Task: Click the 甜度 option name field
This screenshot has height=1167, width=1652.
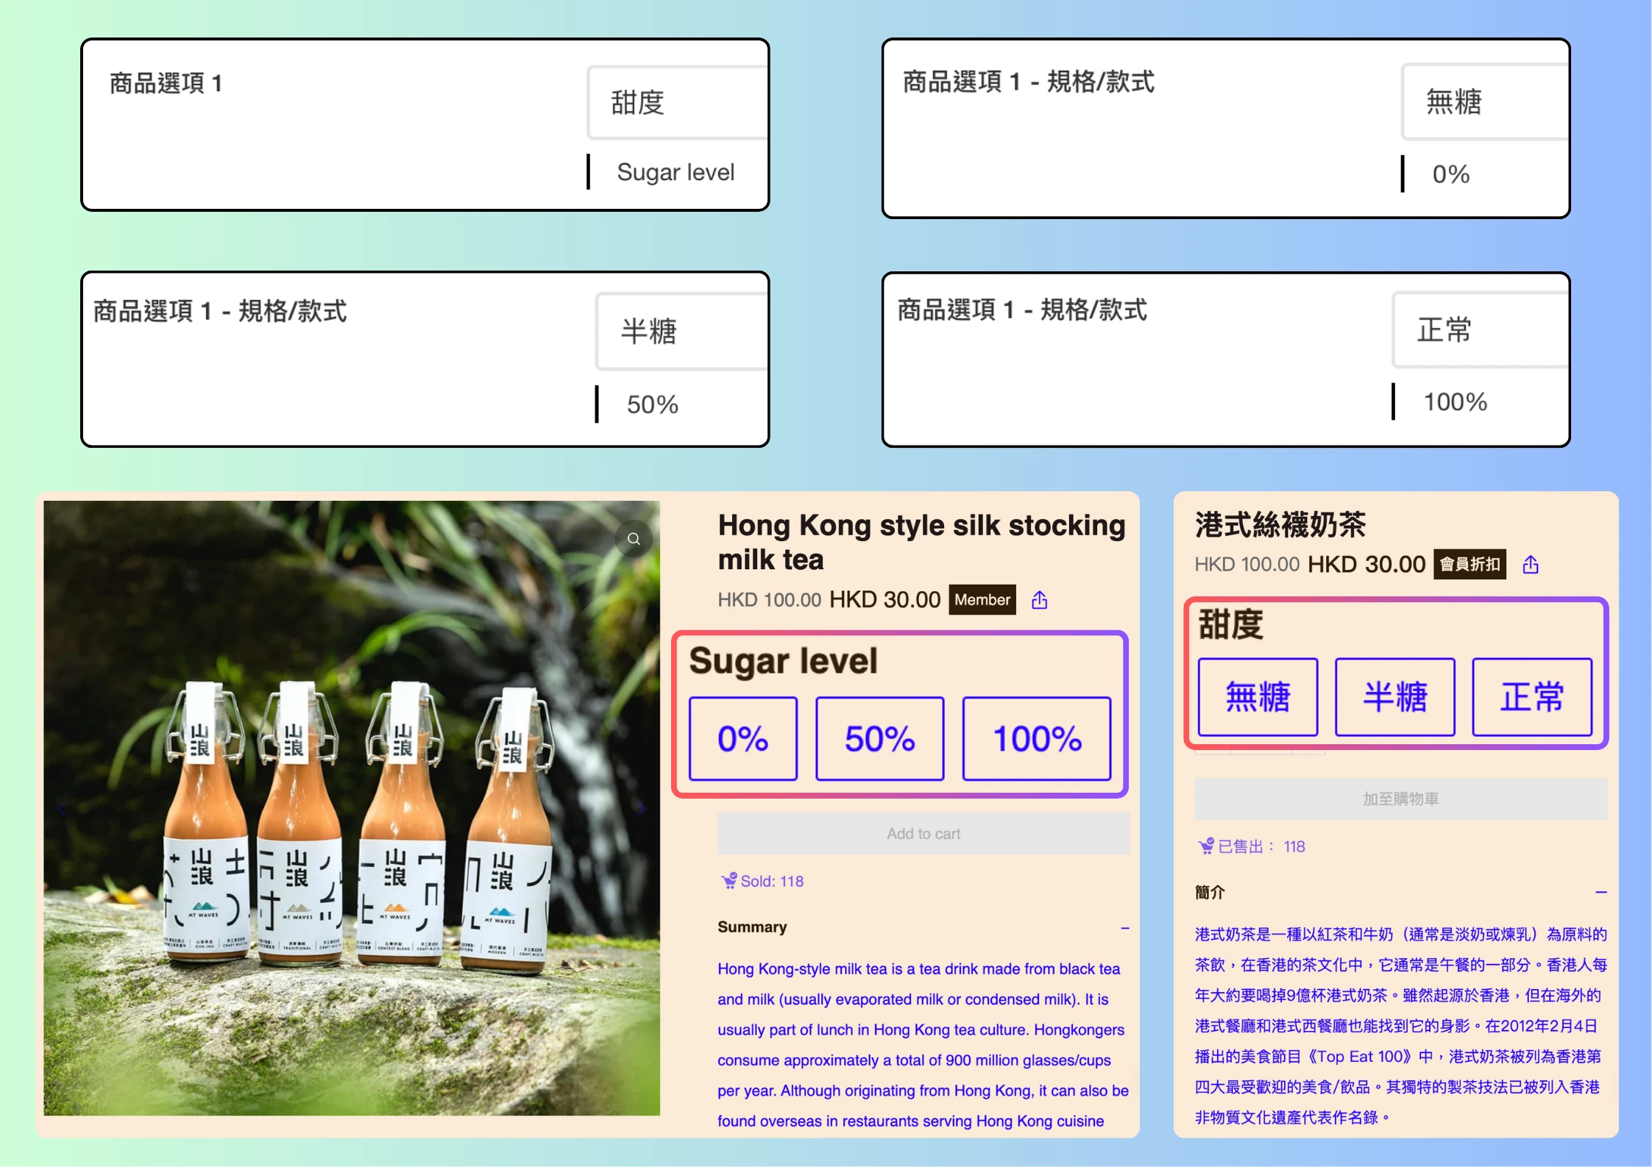Action: [677, 103]
